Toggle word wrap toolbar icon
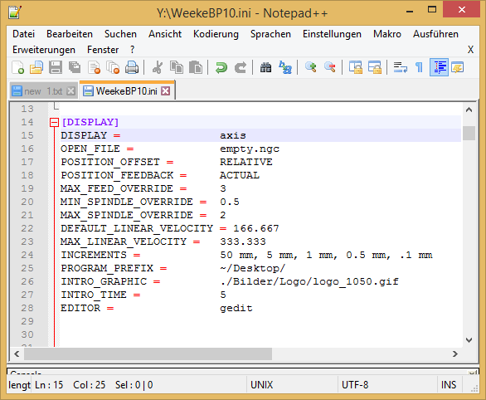The height and width of the screenshot is (400, 486). click(x=400, y=67)
